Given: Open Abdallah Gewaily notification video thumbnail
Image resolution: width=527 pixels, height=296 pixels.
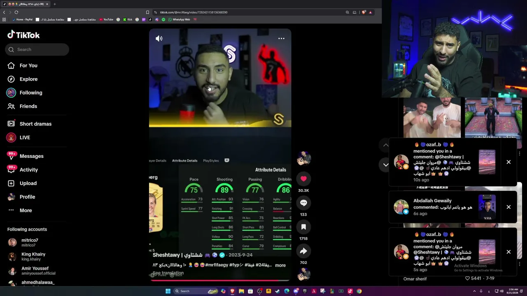Looking at the screenshot, I should pyautogui.click(x=487, y=207).
